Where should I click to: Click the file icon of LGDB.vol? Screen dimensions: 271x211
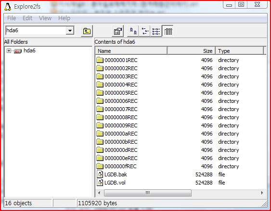pyautogui.click(x=100, y=183)
